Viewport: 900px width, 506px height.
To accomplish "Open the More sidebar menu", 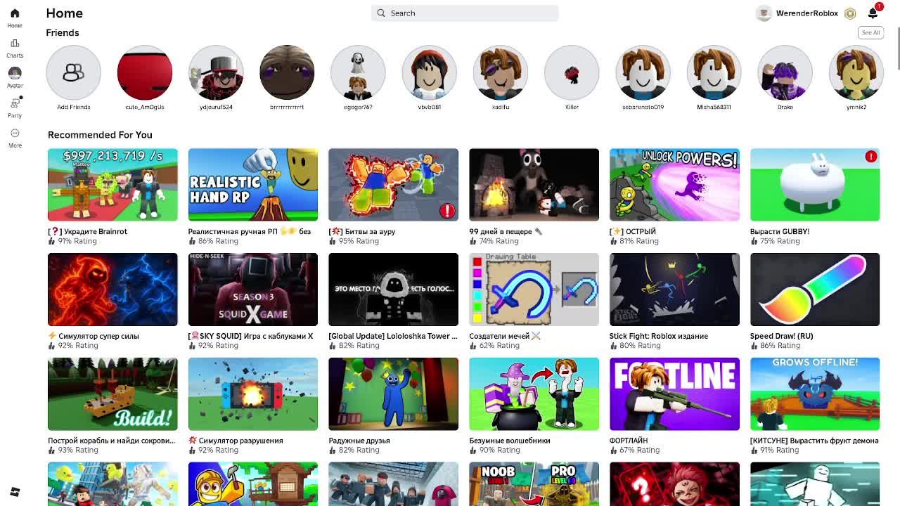I will tap(15, 133).
